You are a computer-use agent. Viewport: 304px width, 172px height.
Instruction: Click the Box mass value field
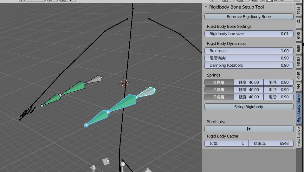point(249,51)
